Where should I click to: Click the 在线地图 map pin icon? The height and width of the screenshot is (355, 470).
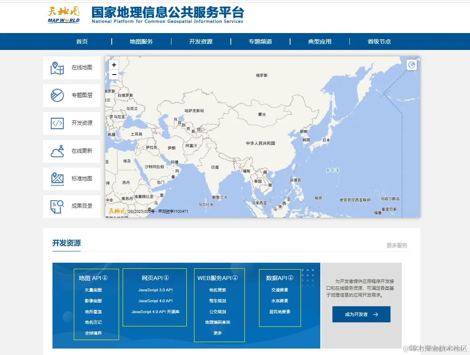(x=57, y=68)
